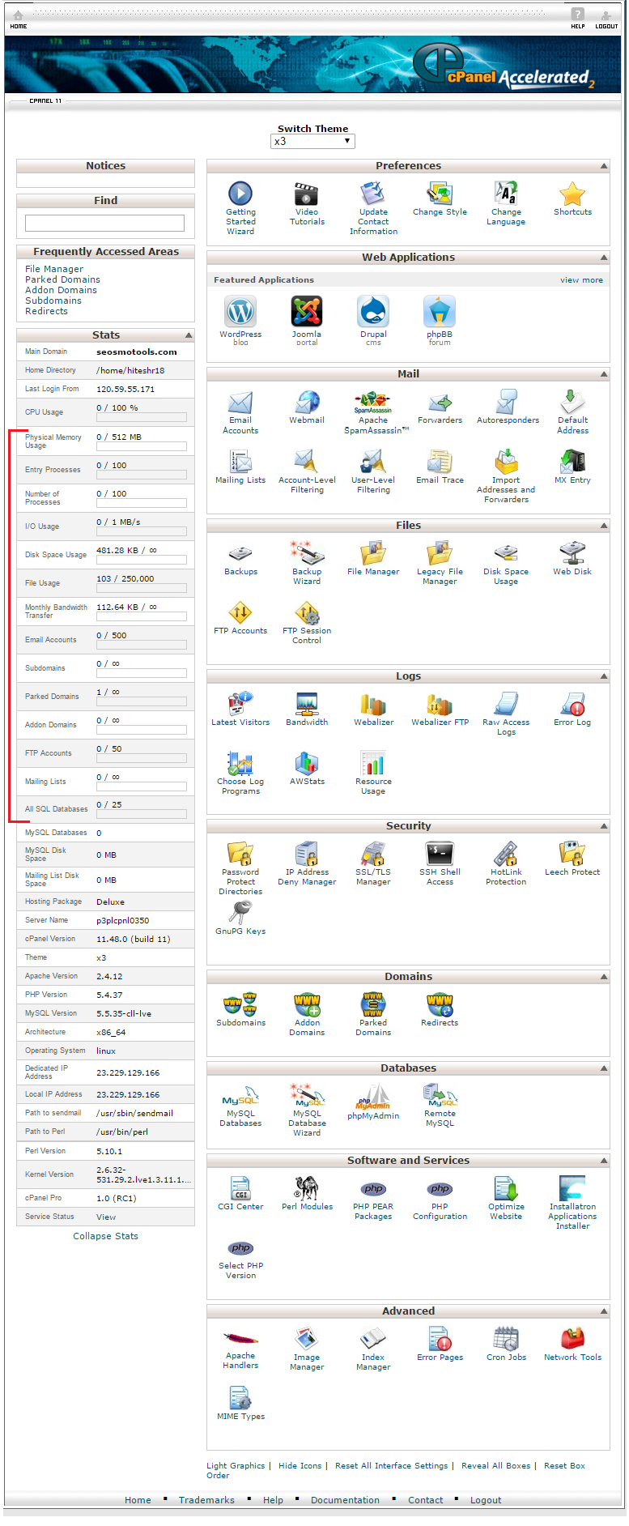This screenshot has height=1526, width=629.
Task: Open Parked Domains in Frequently Accessed Areas
Action: [62, 279]
